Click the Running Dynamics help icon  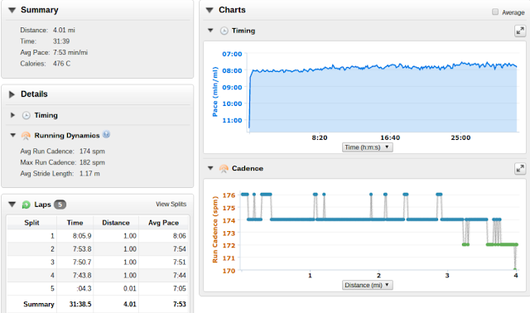click(106, 134)
